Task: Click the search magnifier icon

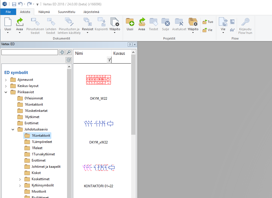Action: click(69, 52)
